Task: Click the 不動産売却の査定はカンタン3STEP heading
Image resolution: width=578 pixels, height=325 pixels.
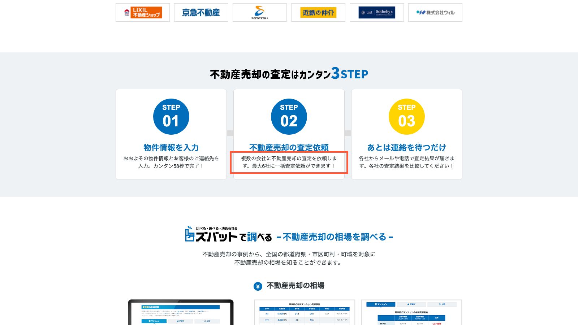Action: [x=289, y=74]
